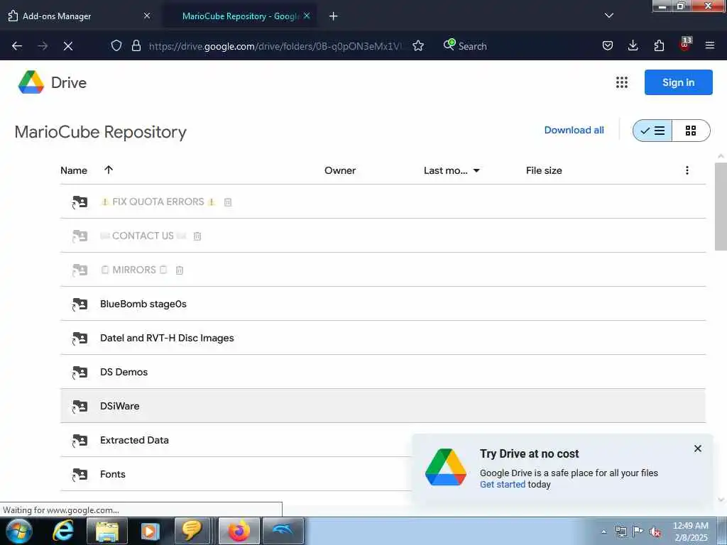Open the Pocket save icon

coord(608,45)
